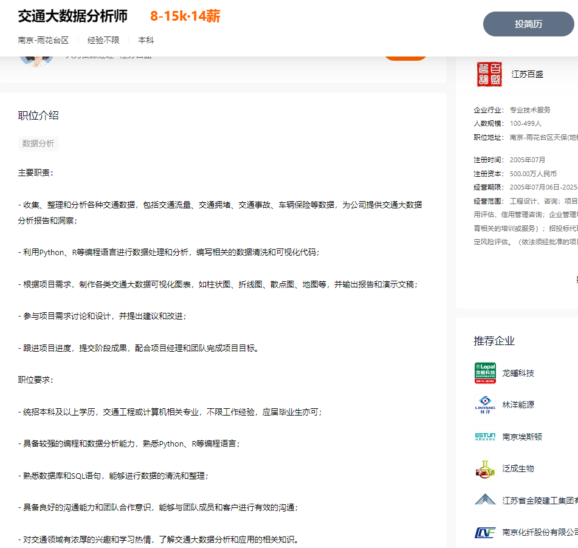Screen dimensions: 578x548
Task: Click the 职位介绍 section heading
Action: (38, 115)
